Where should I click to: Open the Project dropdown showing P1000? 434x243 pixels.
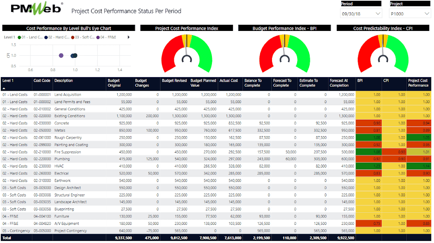click(x=410, y=14)
